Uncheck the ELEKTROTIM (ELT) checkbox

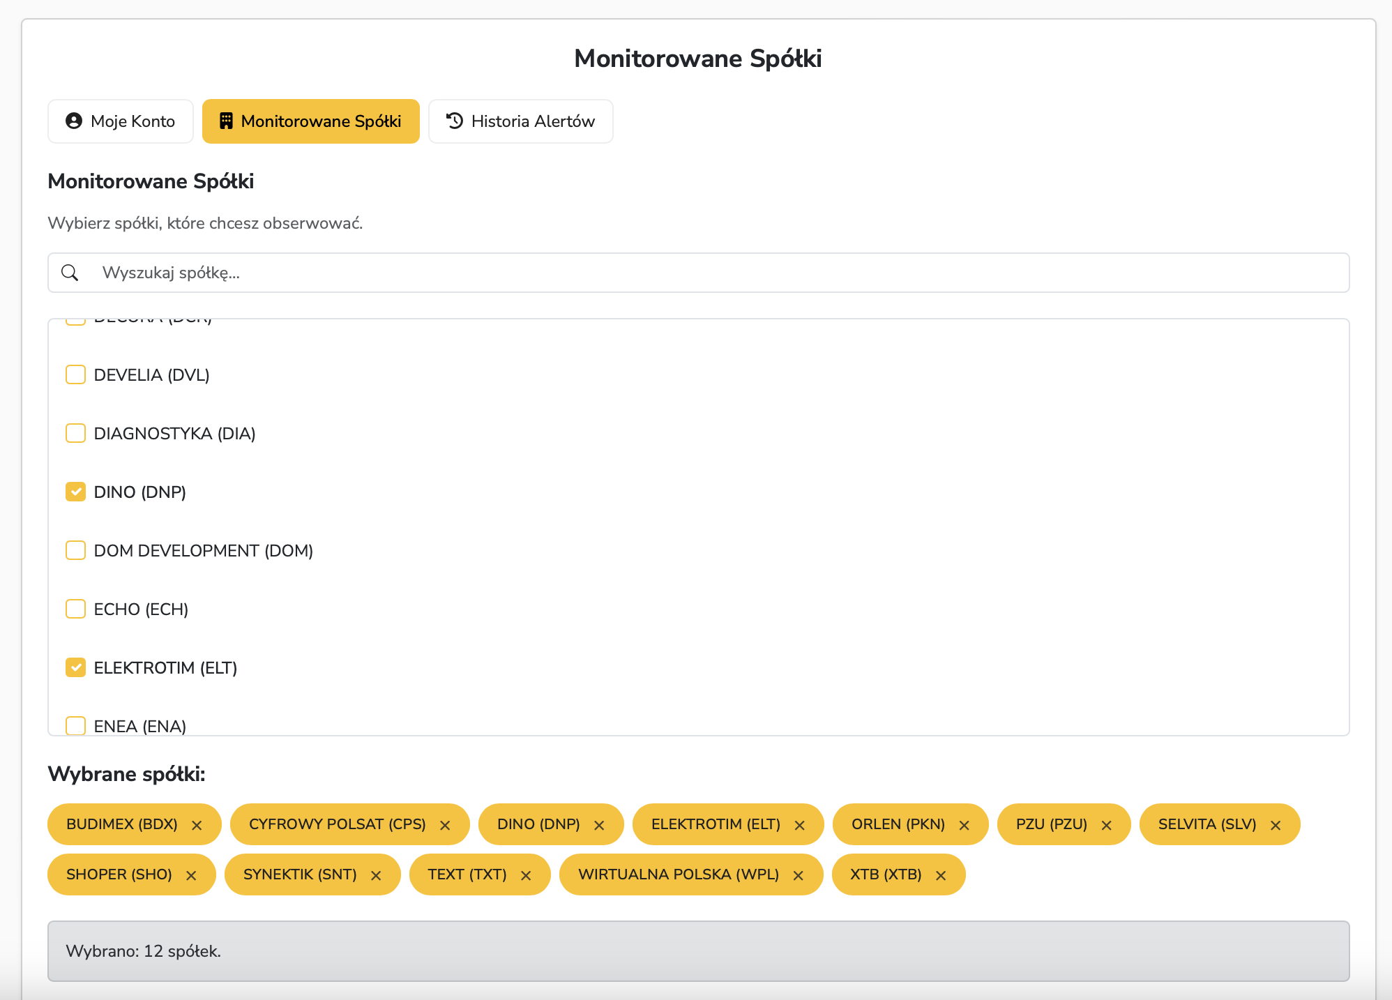coord(75,667)
